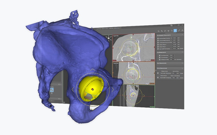Click the Cup Inclination value field
The image size is (217, 135).
172,57
